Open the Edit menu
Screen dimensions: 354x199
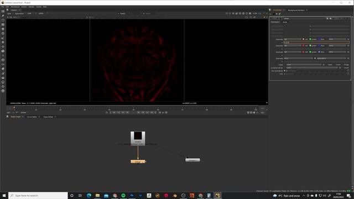pos(7,7)
